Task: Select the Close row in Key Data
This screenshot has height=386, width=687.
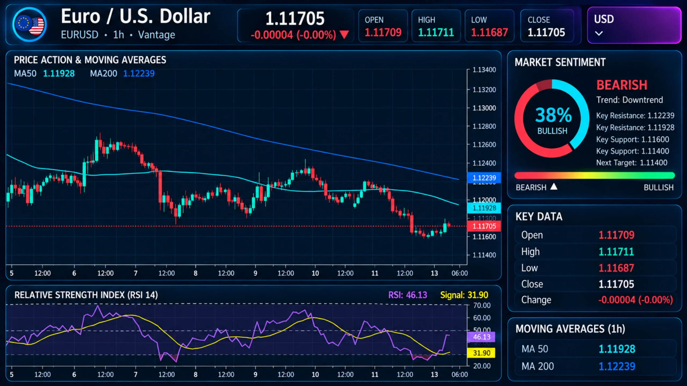Action: (595, 284)
